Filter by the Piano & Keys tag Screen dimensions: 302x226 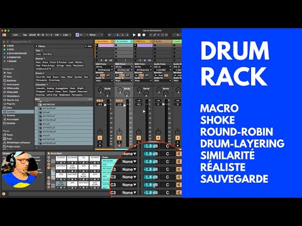tap(48, 65)
